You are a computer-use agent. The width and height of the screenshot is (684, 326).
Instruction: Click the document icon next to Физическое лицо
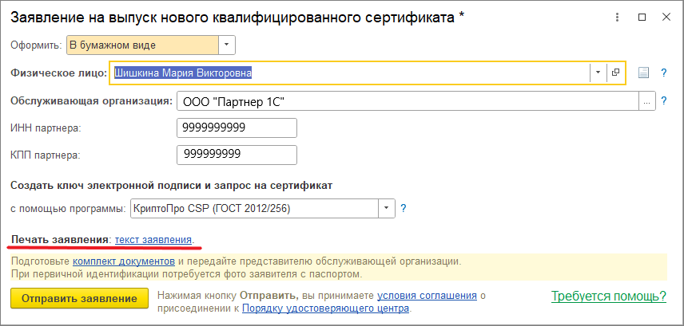644,73
